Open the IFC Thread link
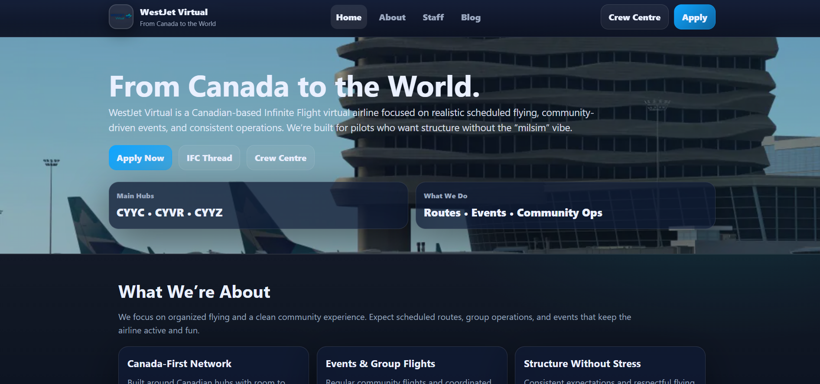 coord(209,158)
